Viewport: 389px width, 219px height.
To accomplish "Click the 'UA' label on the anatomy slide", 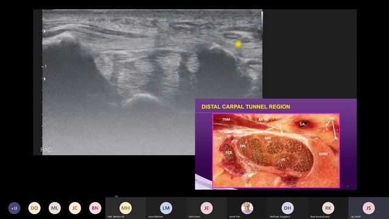I will [303, 124].
